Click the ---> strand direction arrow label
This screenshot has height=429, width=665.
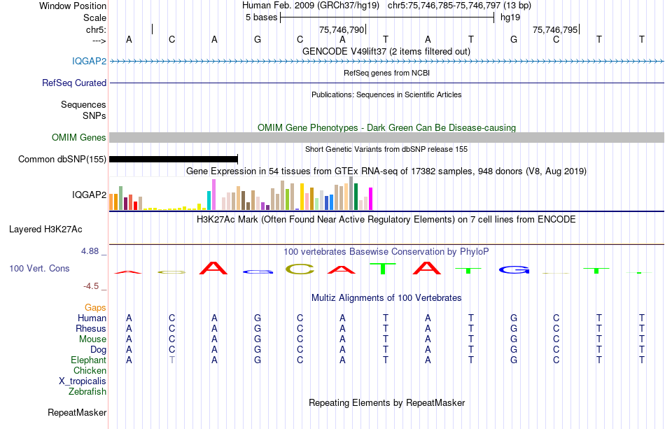tap(99, 41)
